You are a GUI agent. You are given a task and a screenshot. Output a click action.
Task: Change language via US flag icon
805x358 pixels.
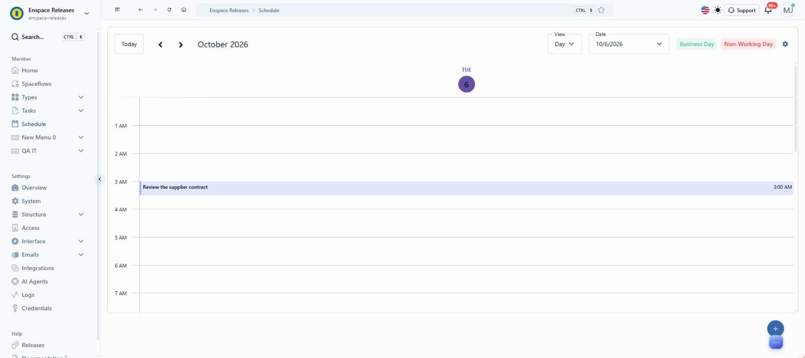tap(705, 10)
